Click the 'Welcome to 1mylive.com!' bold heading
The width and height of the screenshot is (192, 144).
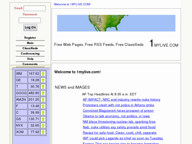coord(77,72)
